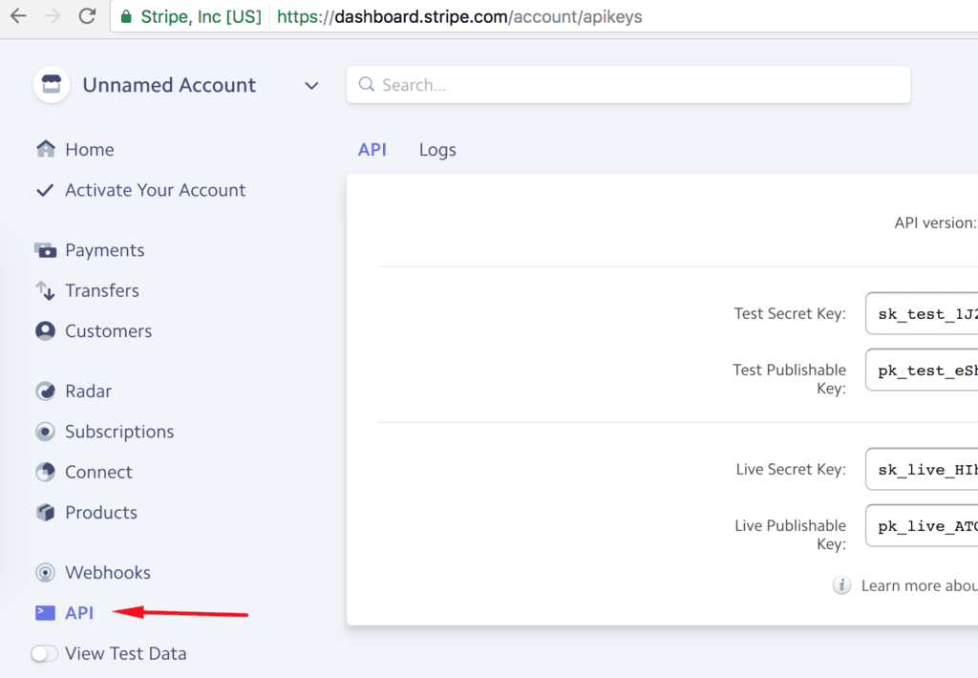Switch to the Logs tab
The image size is (978, 678).
[436, 149]
